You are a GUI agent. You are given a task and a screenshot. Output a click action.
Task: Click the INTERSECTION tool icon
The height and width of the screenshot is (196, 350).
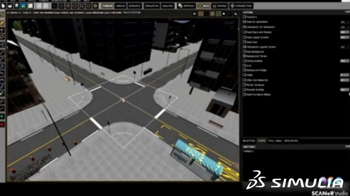click(x=241, y=6)
